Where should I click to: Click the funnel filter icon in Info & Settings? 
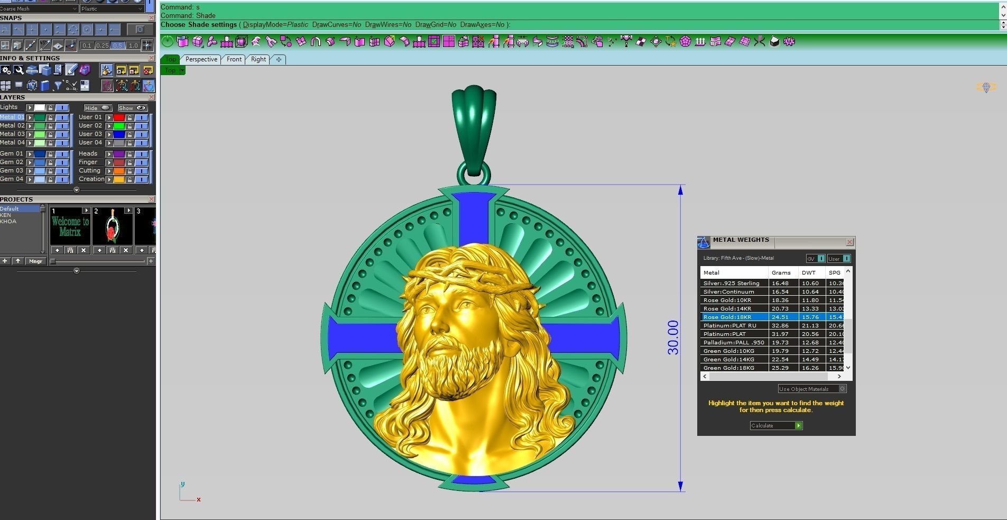[58, 85]
